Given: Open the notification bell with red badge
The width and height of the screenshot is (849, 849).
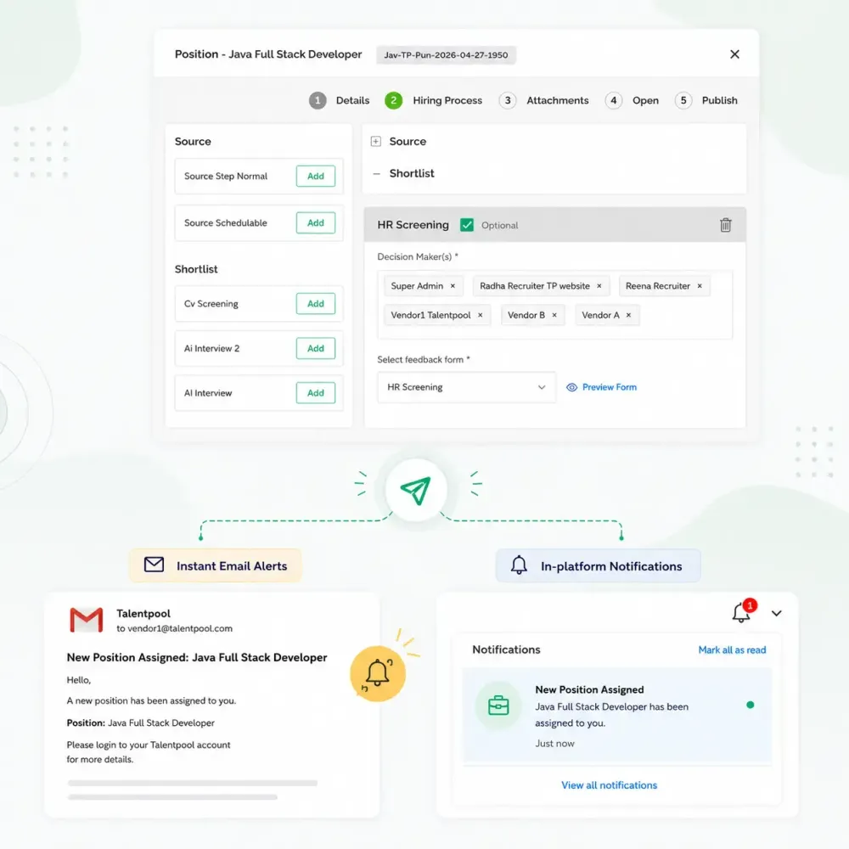Looking at the screenshot, I should tap(741, 612).
